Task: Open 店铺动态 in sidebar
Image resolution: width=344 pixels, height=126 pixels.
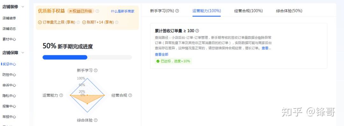Action: point(9,29)
